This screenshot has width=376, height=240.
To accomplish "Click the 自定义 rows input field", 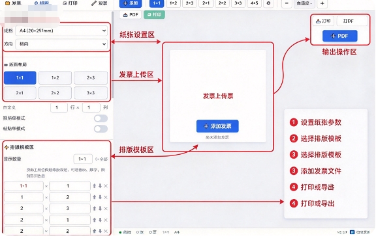I will click(x=59, y=107).
